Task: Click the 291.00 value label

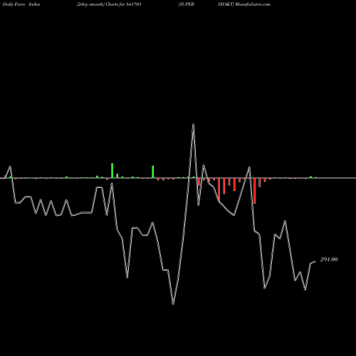Action: (329, 259)
